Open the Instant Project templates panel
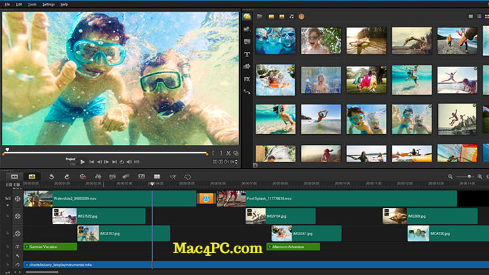The height and width of the screenshot is (275, 489). click(247, 29)
